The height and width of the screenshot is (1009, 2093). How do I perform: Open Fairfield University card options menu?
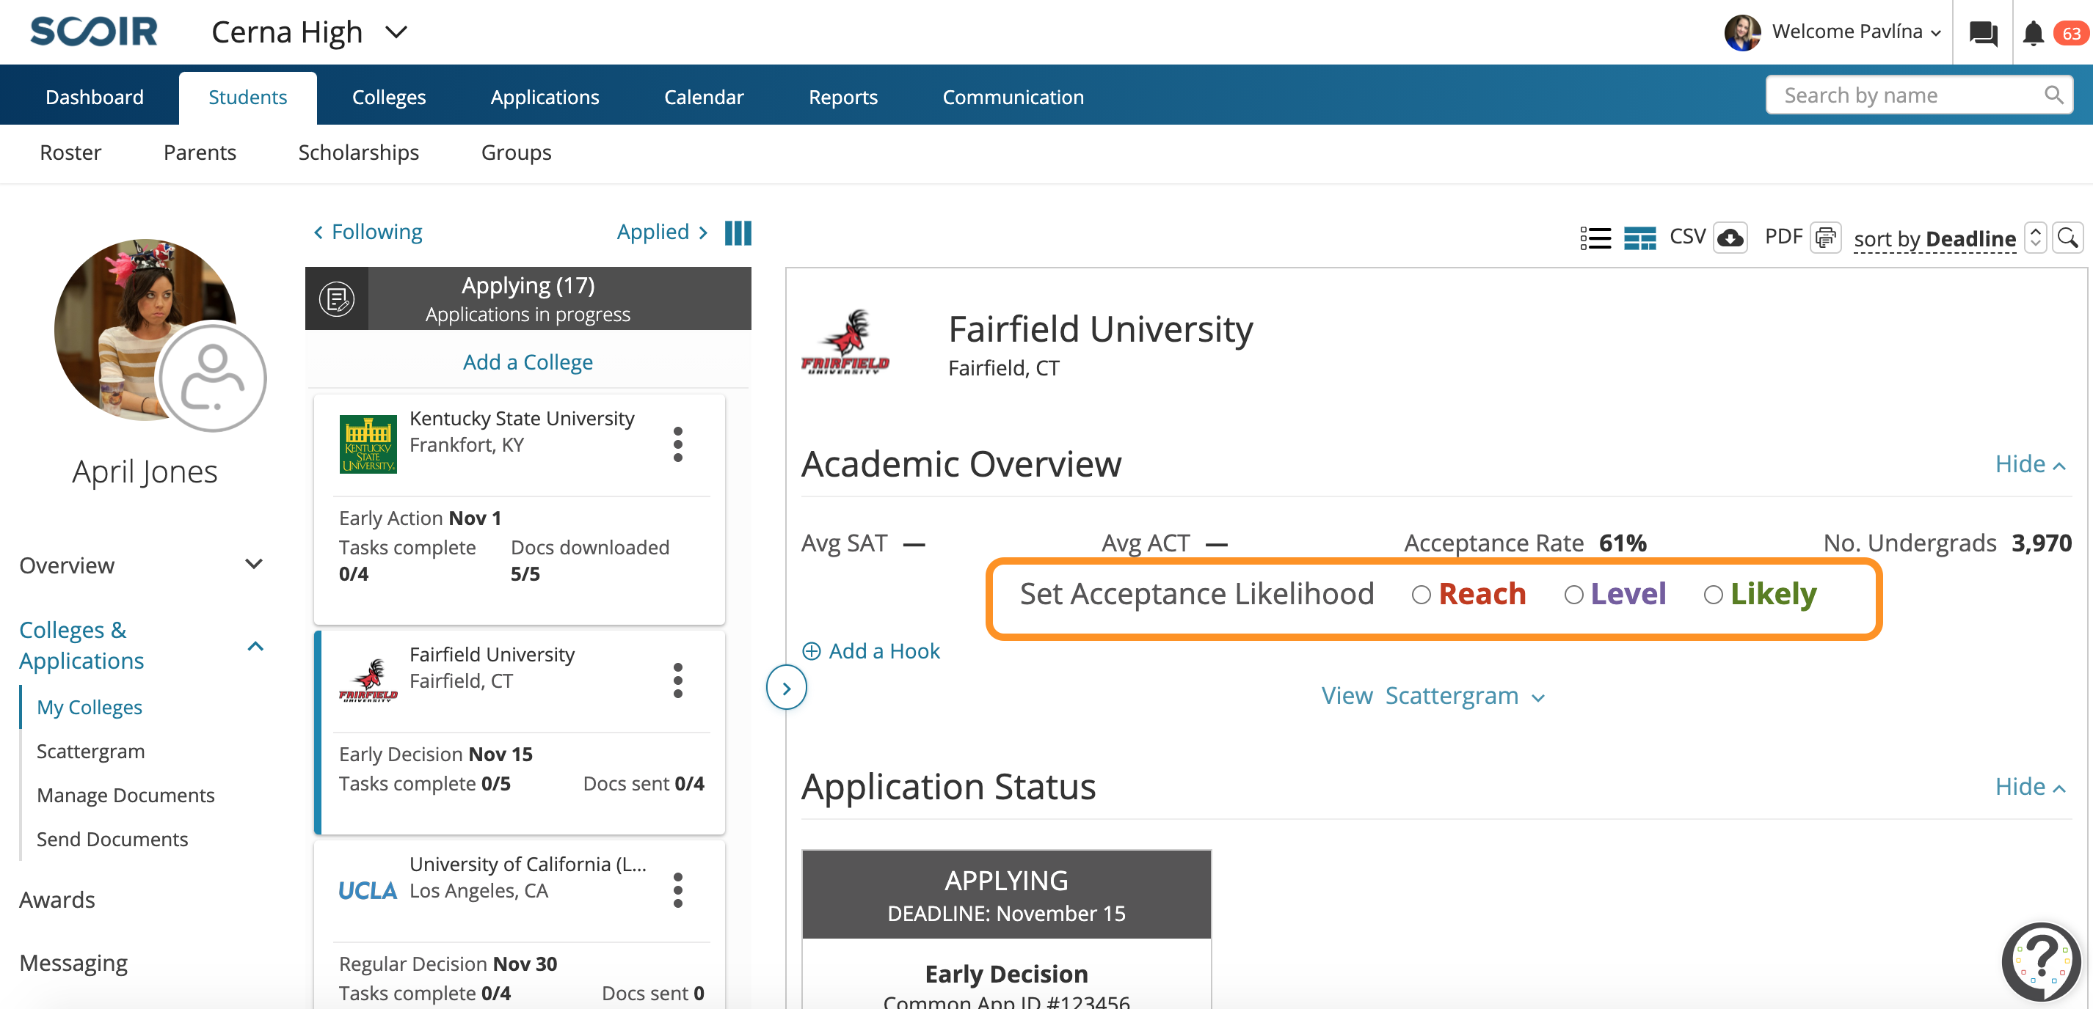[x=677, y=680]
